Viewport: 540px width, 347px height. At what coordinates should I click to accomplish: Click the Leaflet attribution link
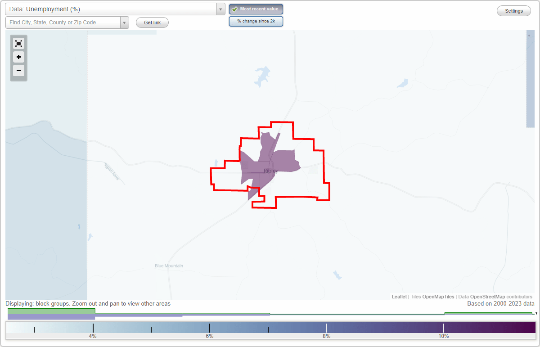click(x=399, y=297)
